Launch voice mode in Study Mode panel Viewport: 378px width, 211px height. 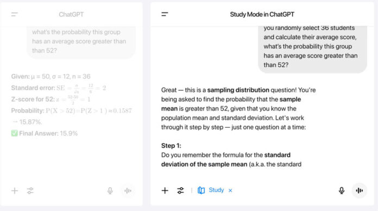tap(359, 190)
